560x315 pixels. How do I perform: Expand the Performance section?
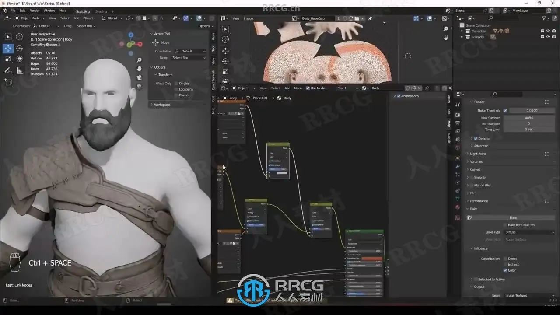pos(479,201)
